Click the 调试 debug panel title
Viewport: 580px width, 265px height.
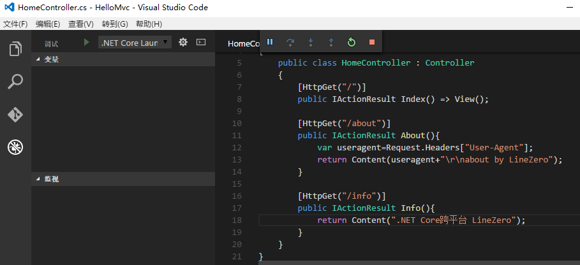(52, 44)
